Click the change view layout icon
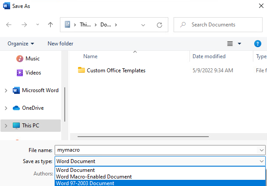 (230, 44)
